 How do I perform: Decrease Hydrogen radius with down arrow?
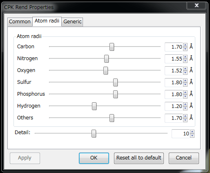tap(185, 108)
